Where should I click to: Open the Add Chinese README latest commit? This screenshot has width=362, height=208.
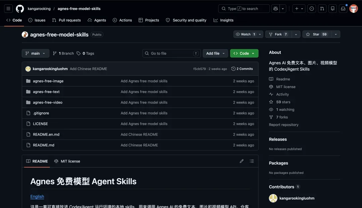[x=88, y=69]
